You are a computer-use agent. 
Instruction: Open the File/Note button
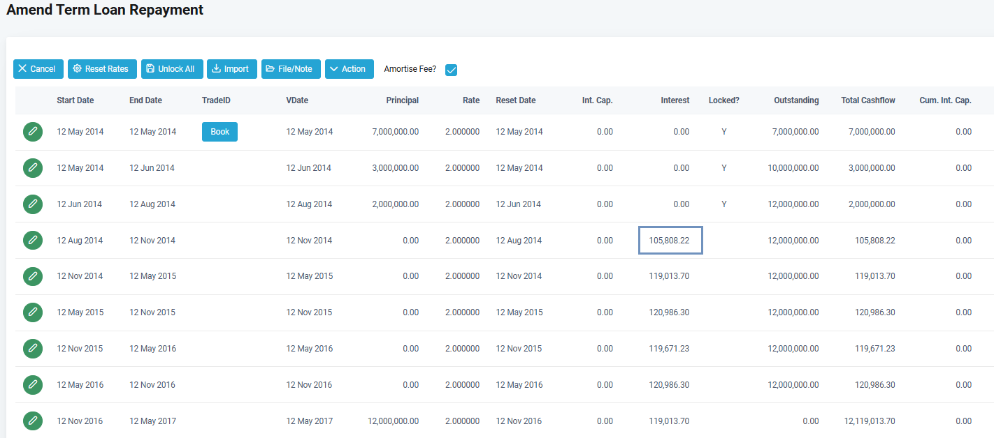pyautogui.click(x=291, y=69)
